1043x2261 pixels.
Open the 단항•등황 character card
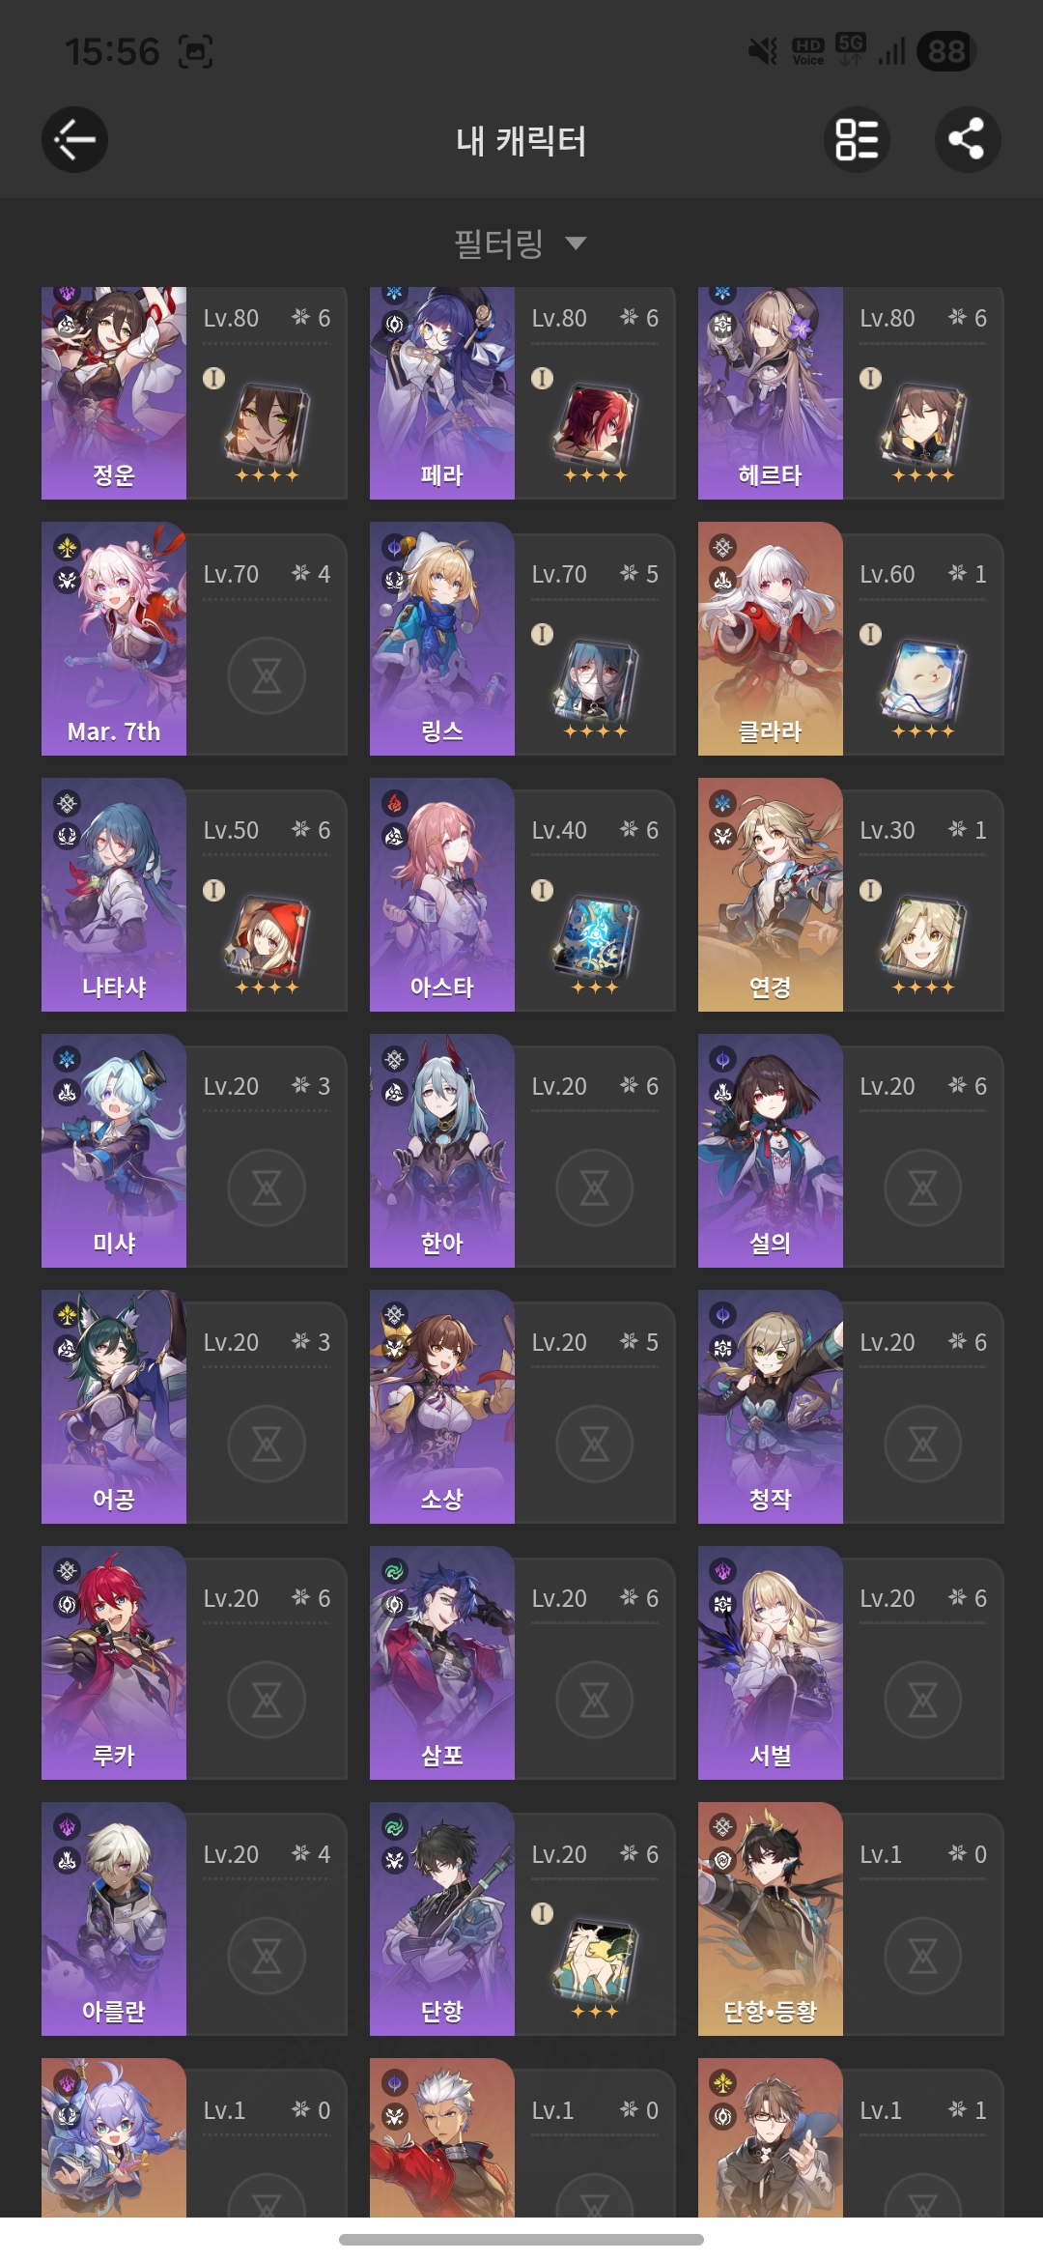851,1919
